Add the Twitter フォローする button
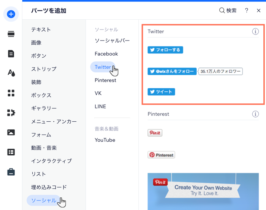 click(x=165, y=50)
